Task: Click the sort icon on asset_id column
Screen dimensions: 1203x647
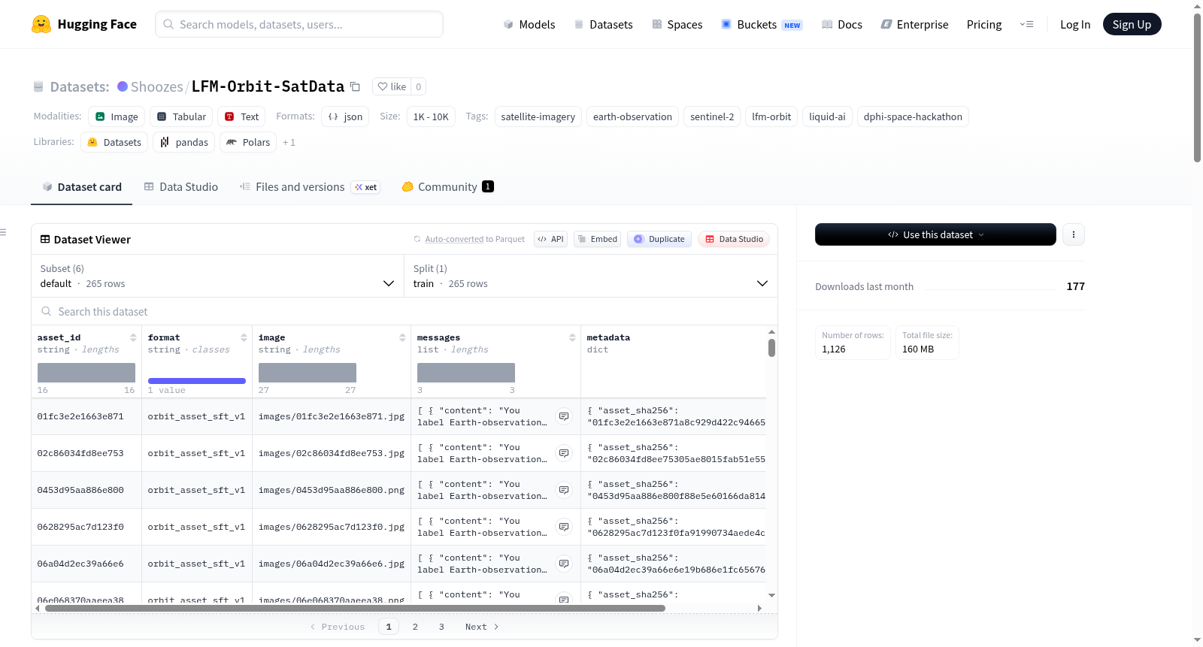Action: (x=133, y=337)
